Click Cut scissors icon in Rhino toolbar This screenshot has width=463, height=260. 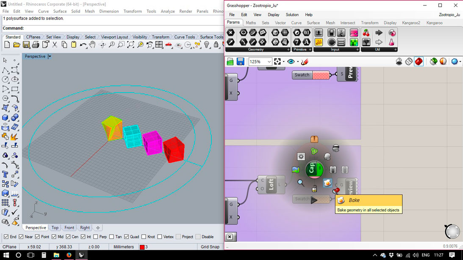55,45
